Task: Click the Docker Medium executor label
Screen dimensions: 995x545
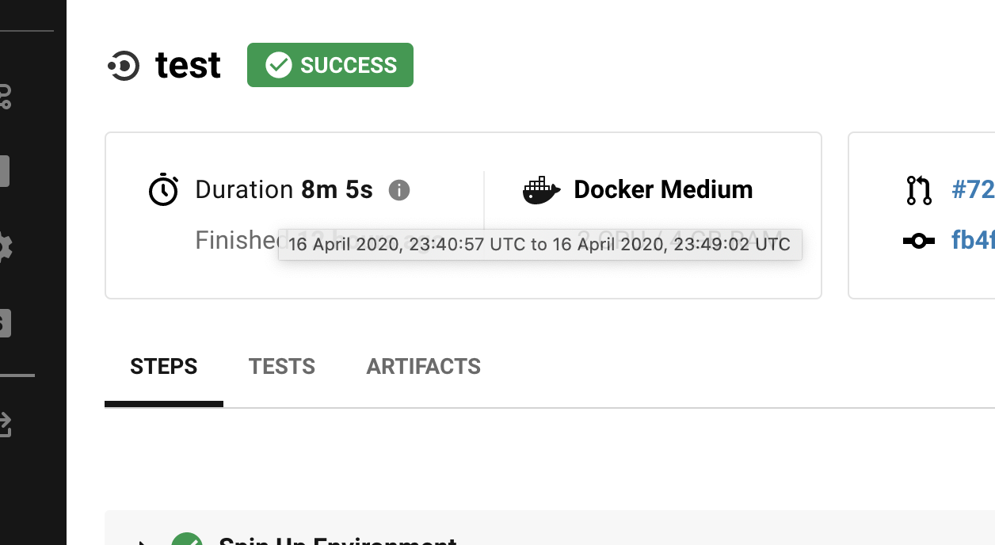Action: pos(663,190)
